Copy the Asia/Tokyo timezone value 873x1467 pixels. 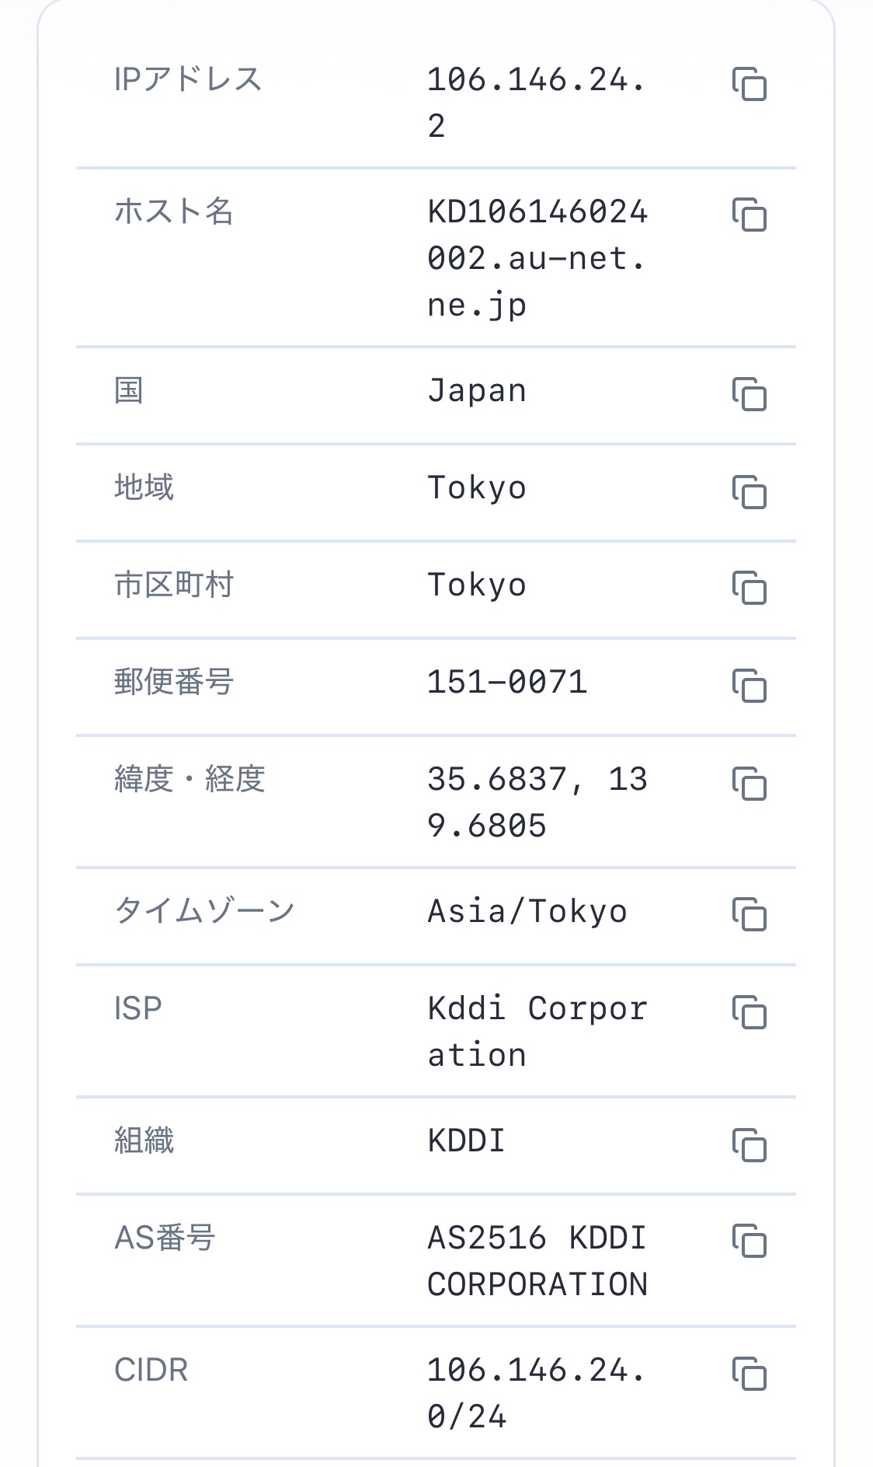749,913
